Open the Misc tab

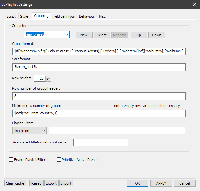[x=102, y=16]
